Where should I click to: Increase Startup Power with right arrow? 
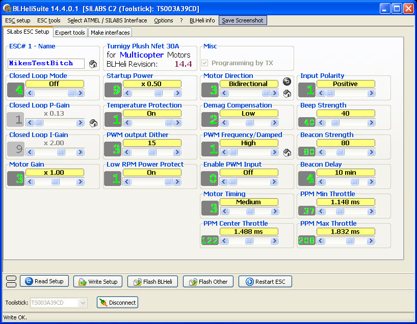click(177, 93)
